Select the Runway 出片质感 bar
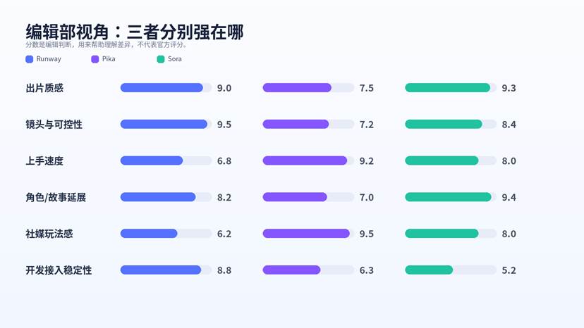584x328 pixels. [x=162, y=88]
